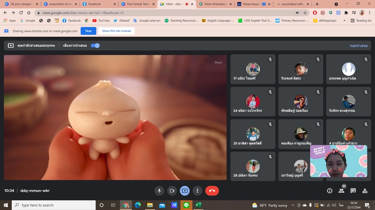375x210 pixels.
Task: Open LINE app from taskbar
Action: click(x=186, y=205)
